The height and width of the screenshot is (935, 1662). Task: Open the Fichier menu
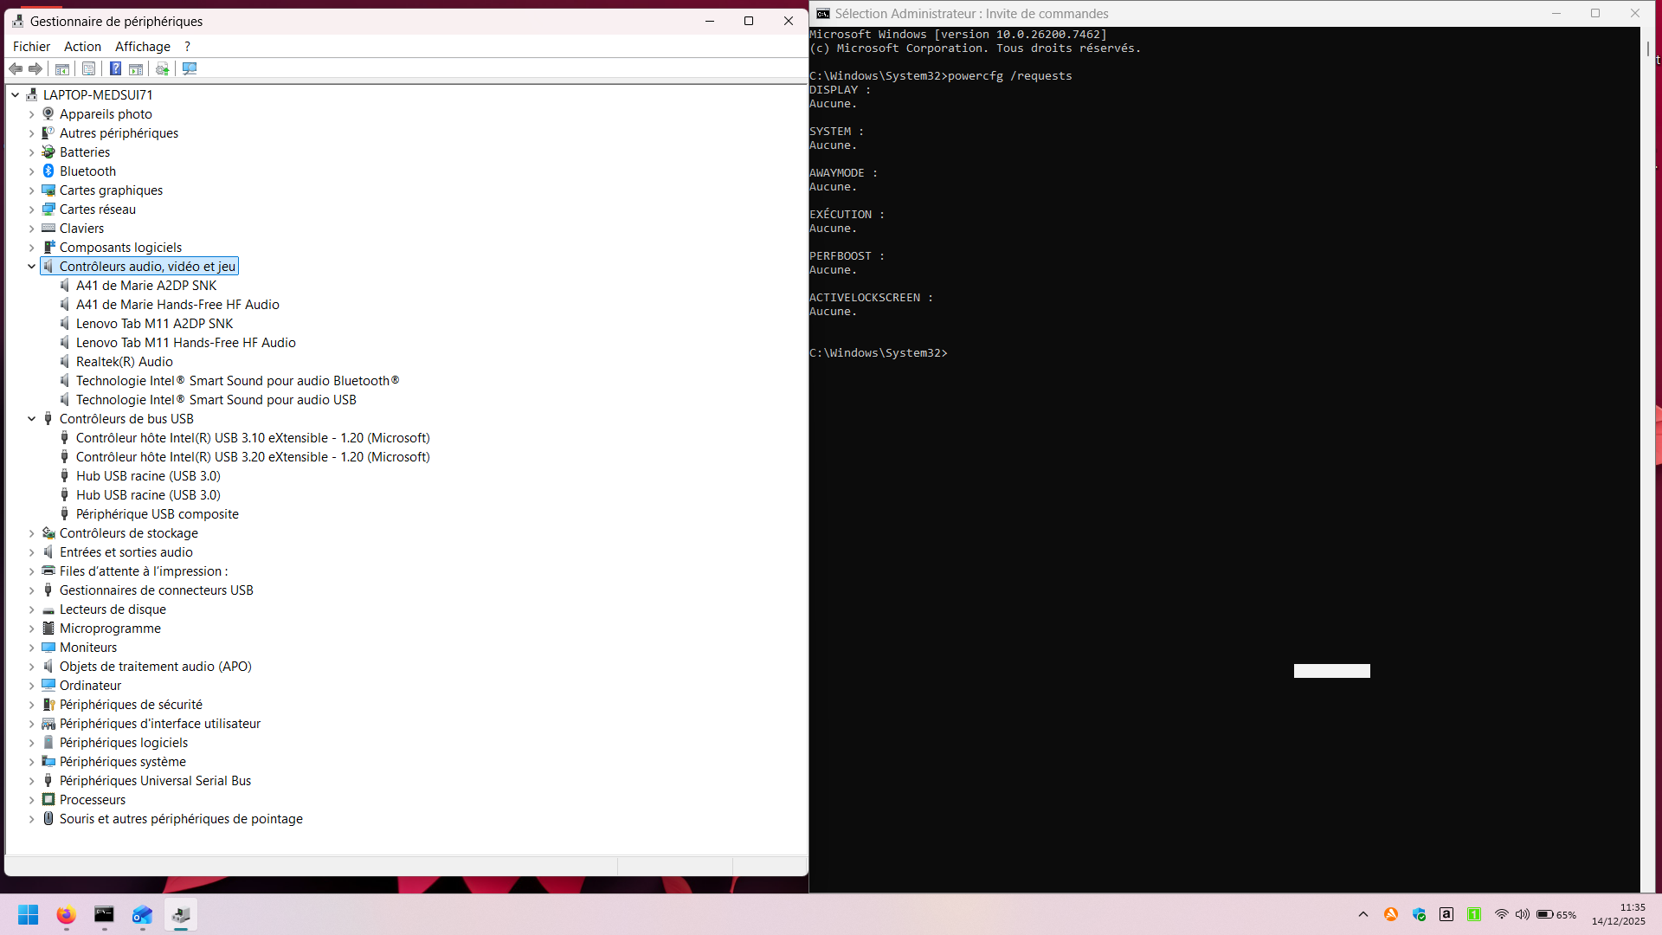pyautogui.click(x=31, y=47)
